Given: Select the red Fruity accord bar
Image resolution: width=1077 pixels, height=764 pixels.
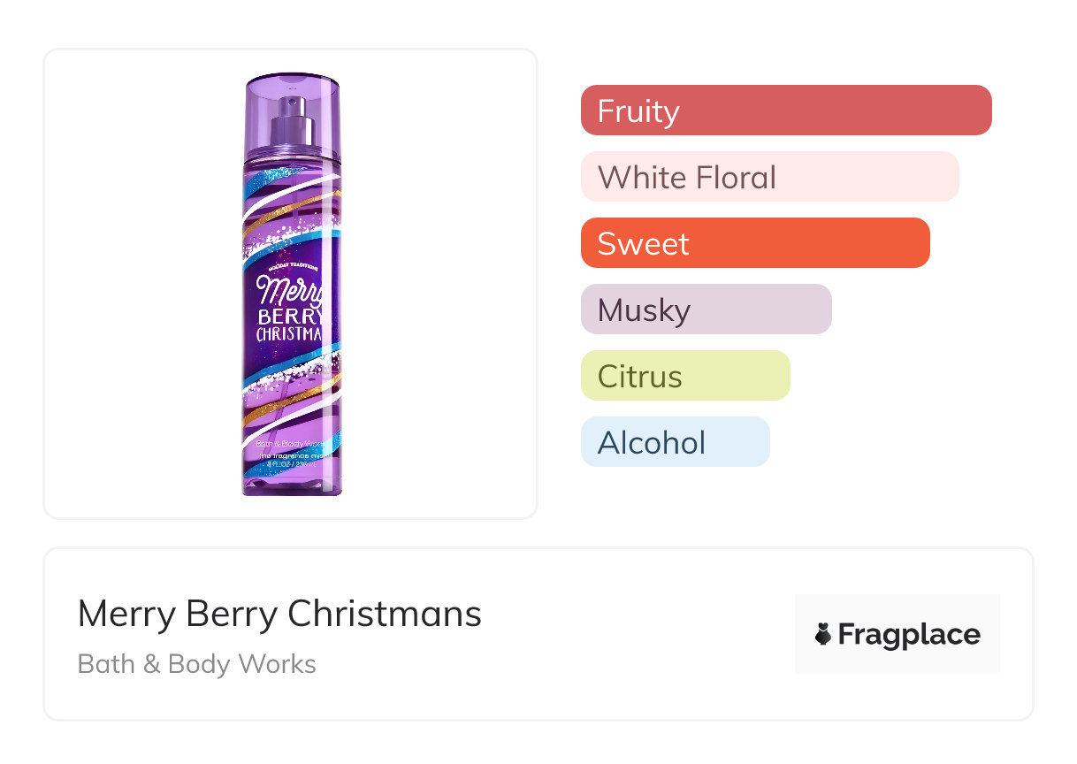Looking at the screenshot, I should (785, 111).
